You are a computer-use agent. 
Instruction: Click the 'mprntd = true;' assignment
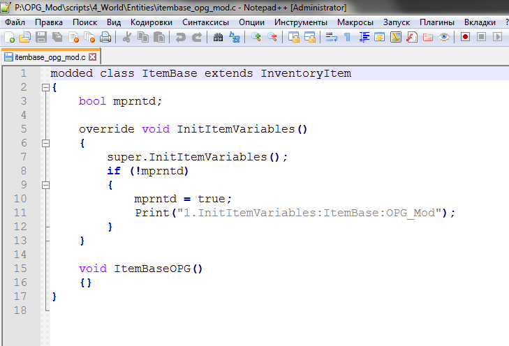(x=183, y=199)
